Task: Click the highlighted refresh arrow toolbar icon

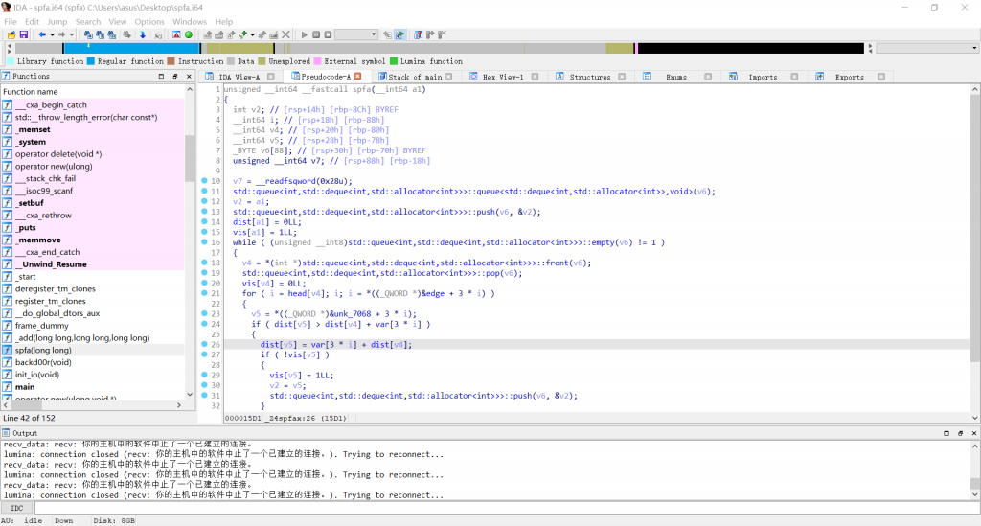Action: click(399, 35)
